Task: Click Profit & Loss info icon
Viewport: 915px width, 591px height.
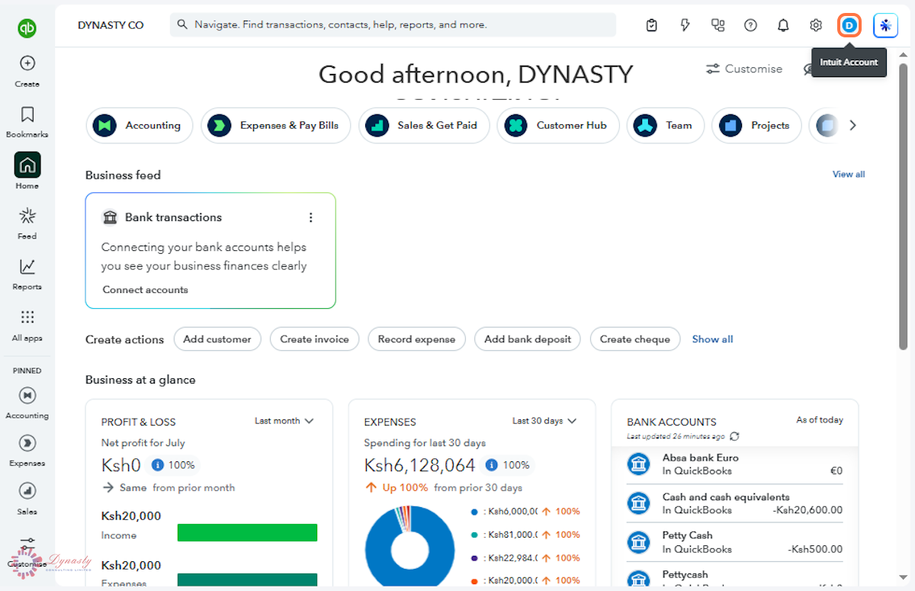Action: [x=158, y=465]
